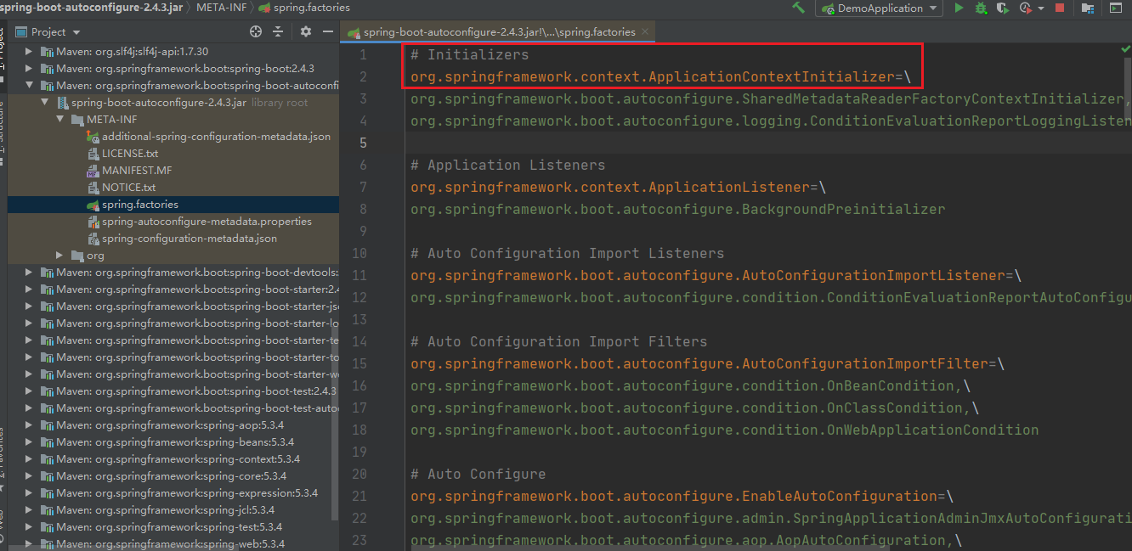Start debugging with the green bug icon
The width and height of the screenshot is (1132, 551).
[981, 8]
